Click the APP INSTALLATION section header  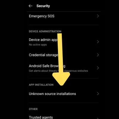point(41,85)
